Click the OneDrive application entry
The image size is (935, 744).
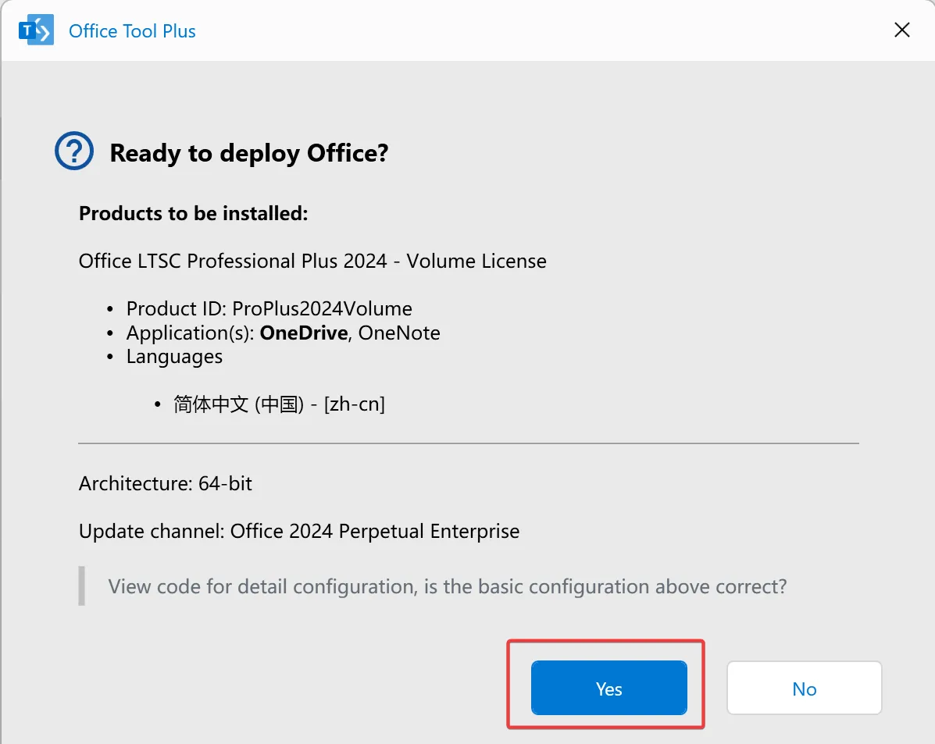pos(303,333)
